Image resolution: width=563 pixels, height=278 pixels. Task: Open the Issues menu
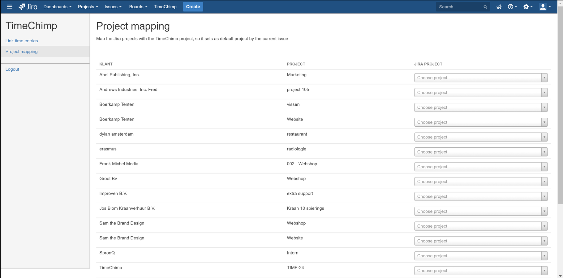[113, 6]
